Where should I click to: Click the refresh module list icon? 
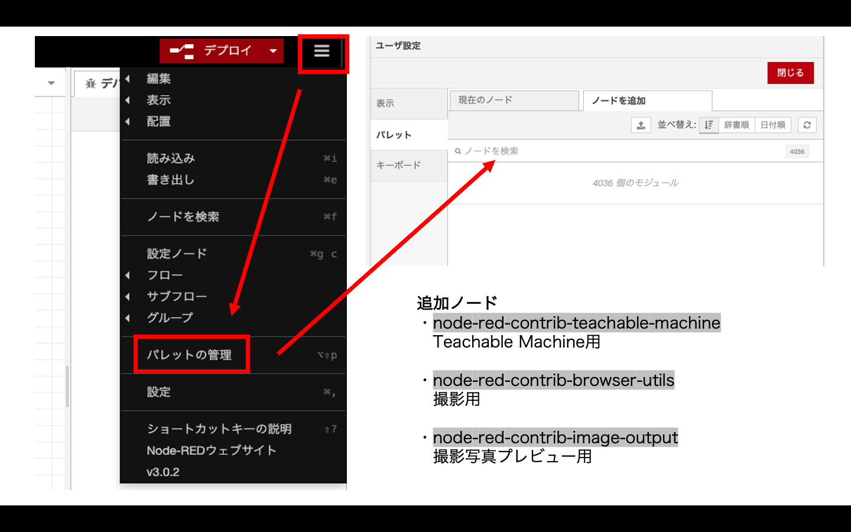807,125
